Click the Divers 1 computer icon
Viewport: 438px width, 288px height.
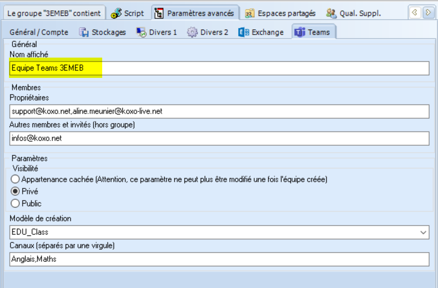(x=141, y=32)
